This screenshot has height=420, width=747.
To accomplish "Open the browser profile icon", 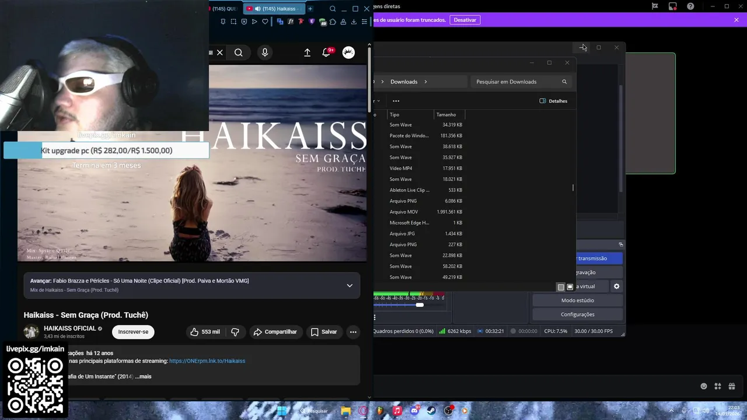I will pyautogui.click(x=343, y=22).
